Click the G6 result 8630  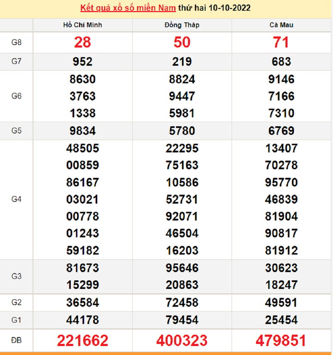pos(82,79)
